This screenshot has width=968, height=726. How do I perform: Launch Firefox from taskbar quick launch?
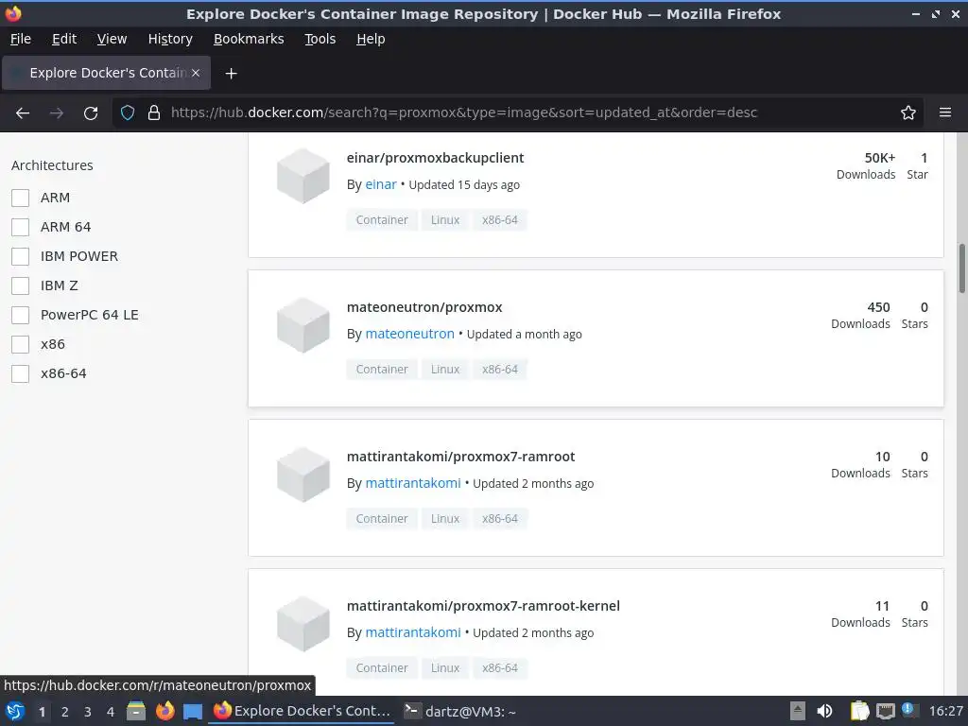164,711
